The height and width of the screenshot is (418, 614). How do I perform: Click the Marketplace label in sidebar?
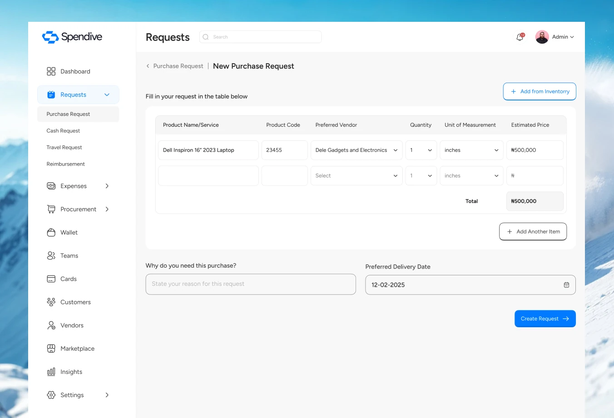[x=77, y=348]
